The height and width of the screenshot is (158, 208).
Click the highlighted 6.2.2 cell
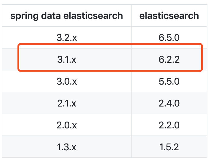[x=169, y=59]
